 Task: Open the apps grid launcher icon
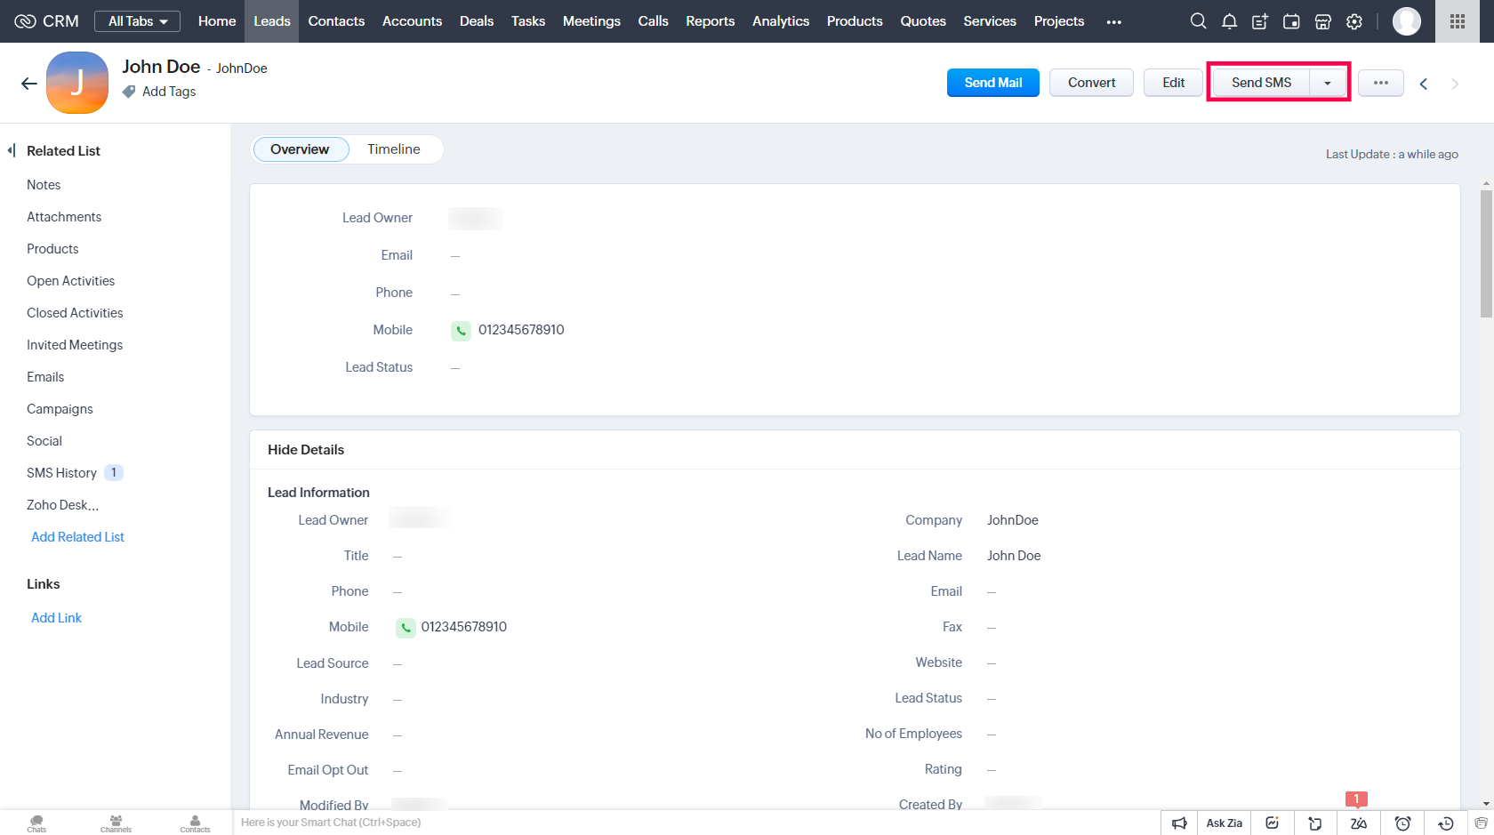point(1457,21)
